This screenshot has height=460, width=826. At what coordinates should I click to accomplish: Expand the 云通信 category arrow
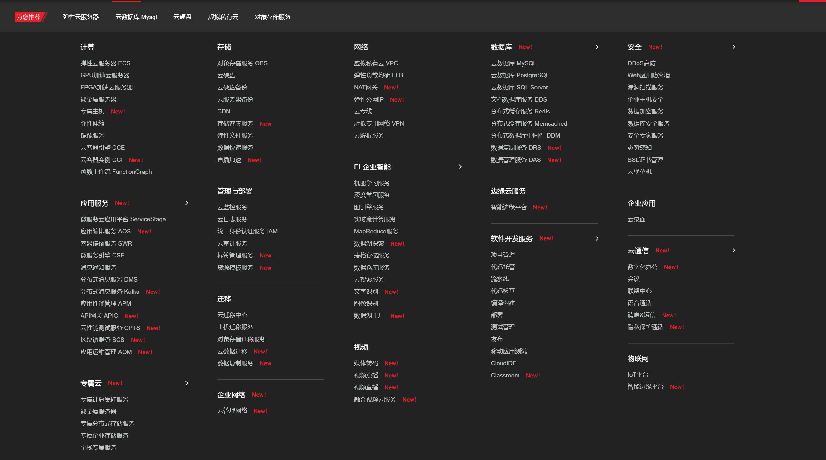pos(734,250)
